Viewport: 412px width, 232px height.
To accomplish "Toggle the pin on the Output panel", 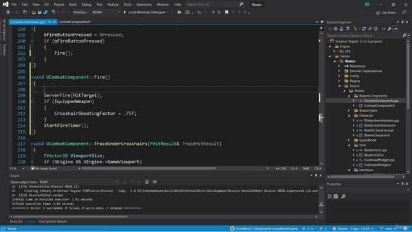I will 316,175.
